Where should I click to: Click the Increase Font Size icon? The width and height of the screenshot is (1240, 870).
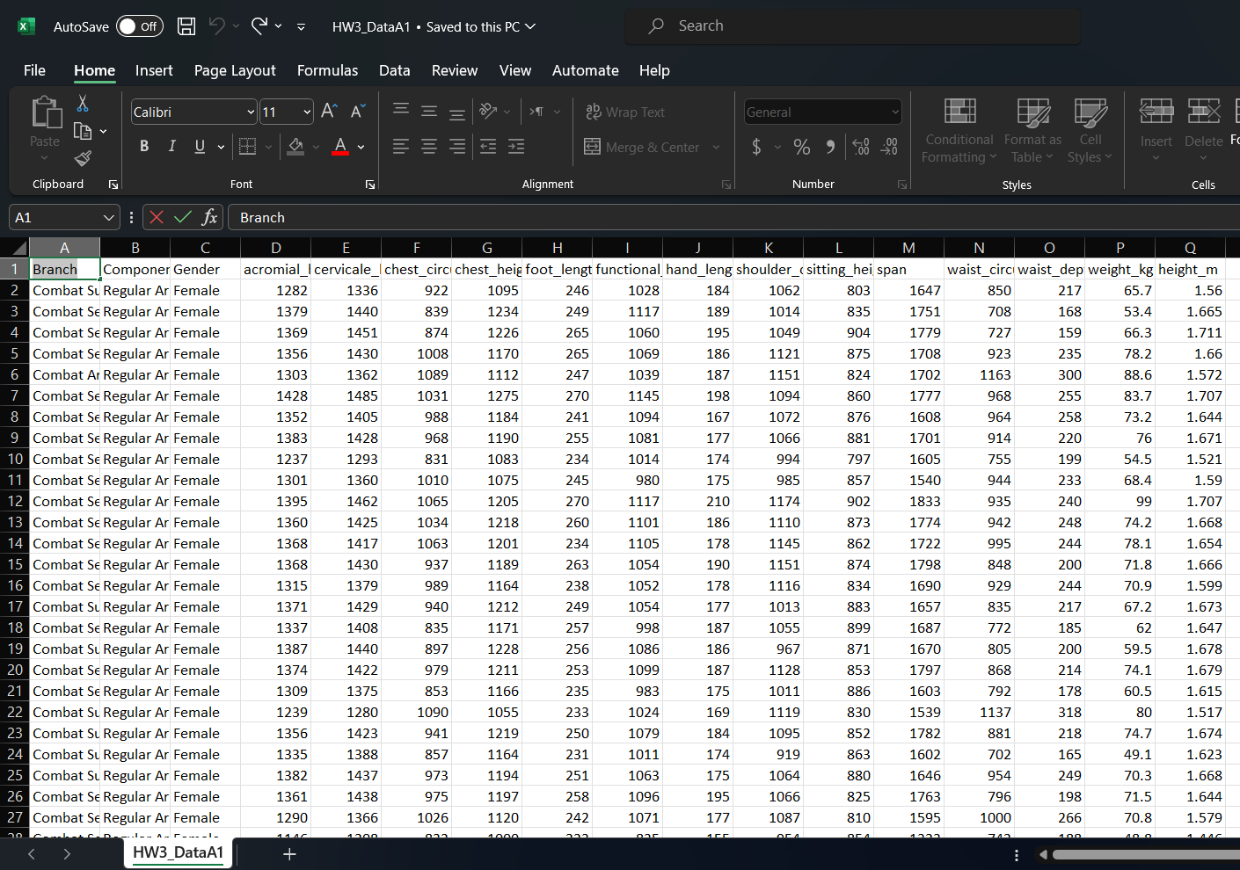328,112
